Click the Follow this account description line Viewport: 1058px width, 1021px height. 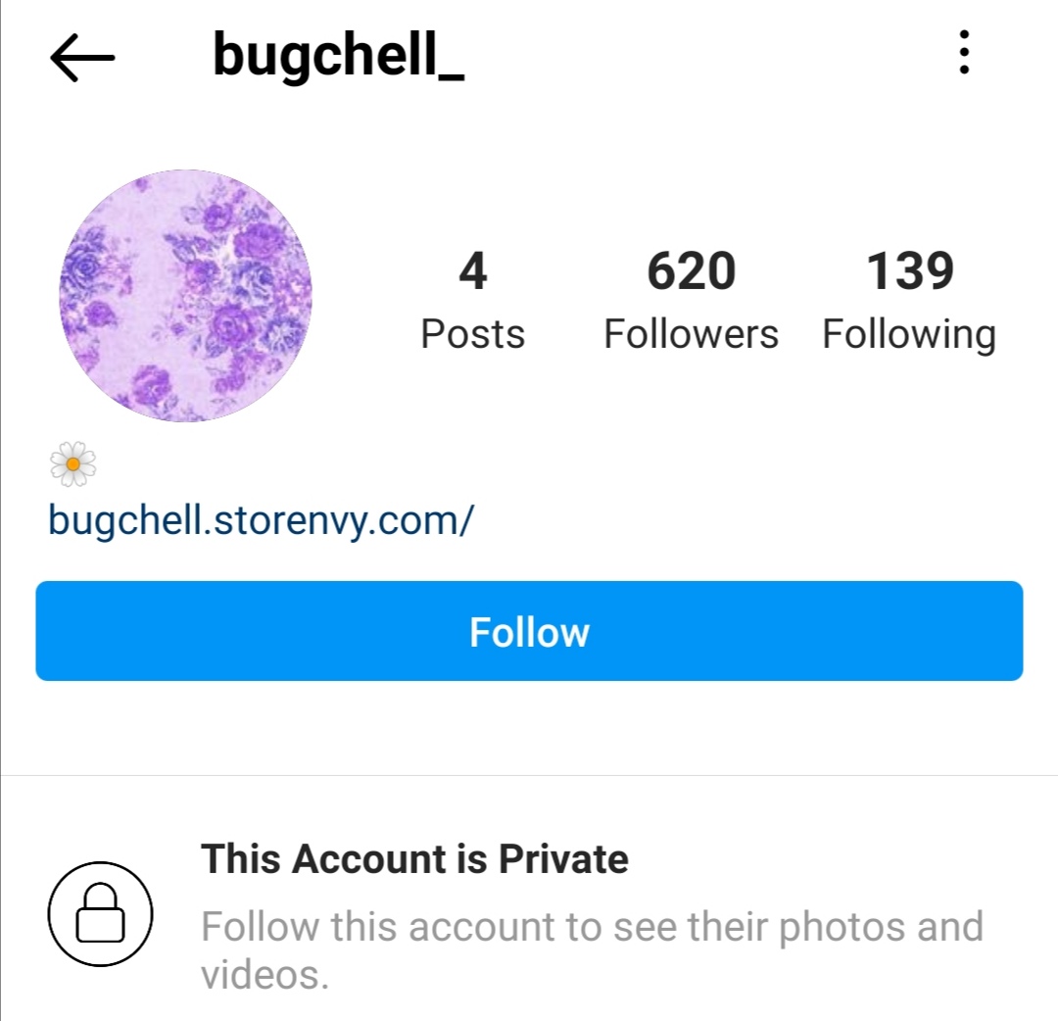pos(592,927)
